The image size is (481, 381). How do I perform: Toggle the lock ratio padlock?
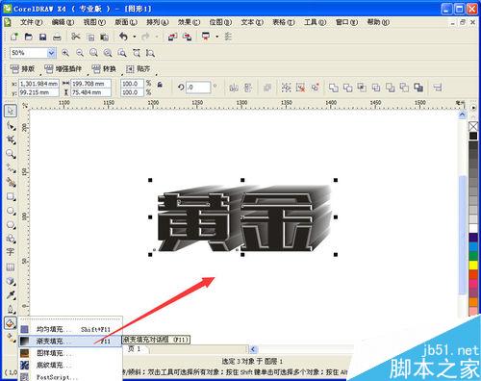tap(160, 85)
